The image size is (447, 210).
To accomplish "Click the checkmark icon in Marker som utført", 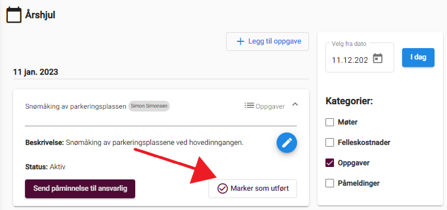I will 222,188.
